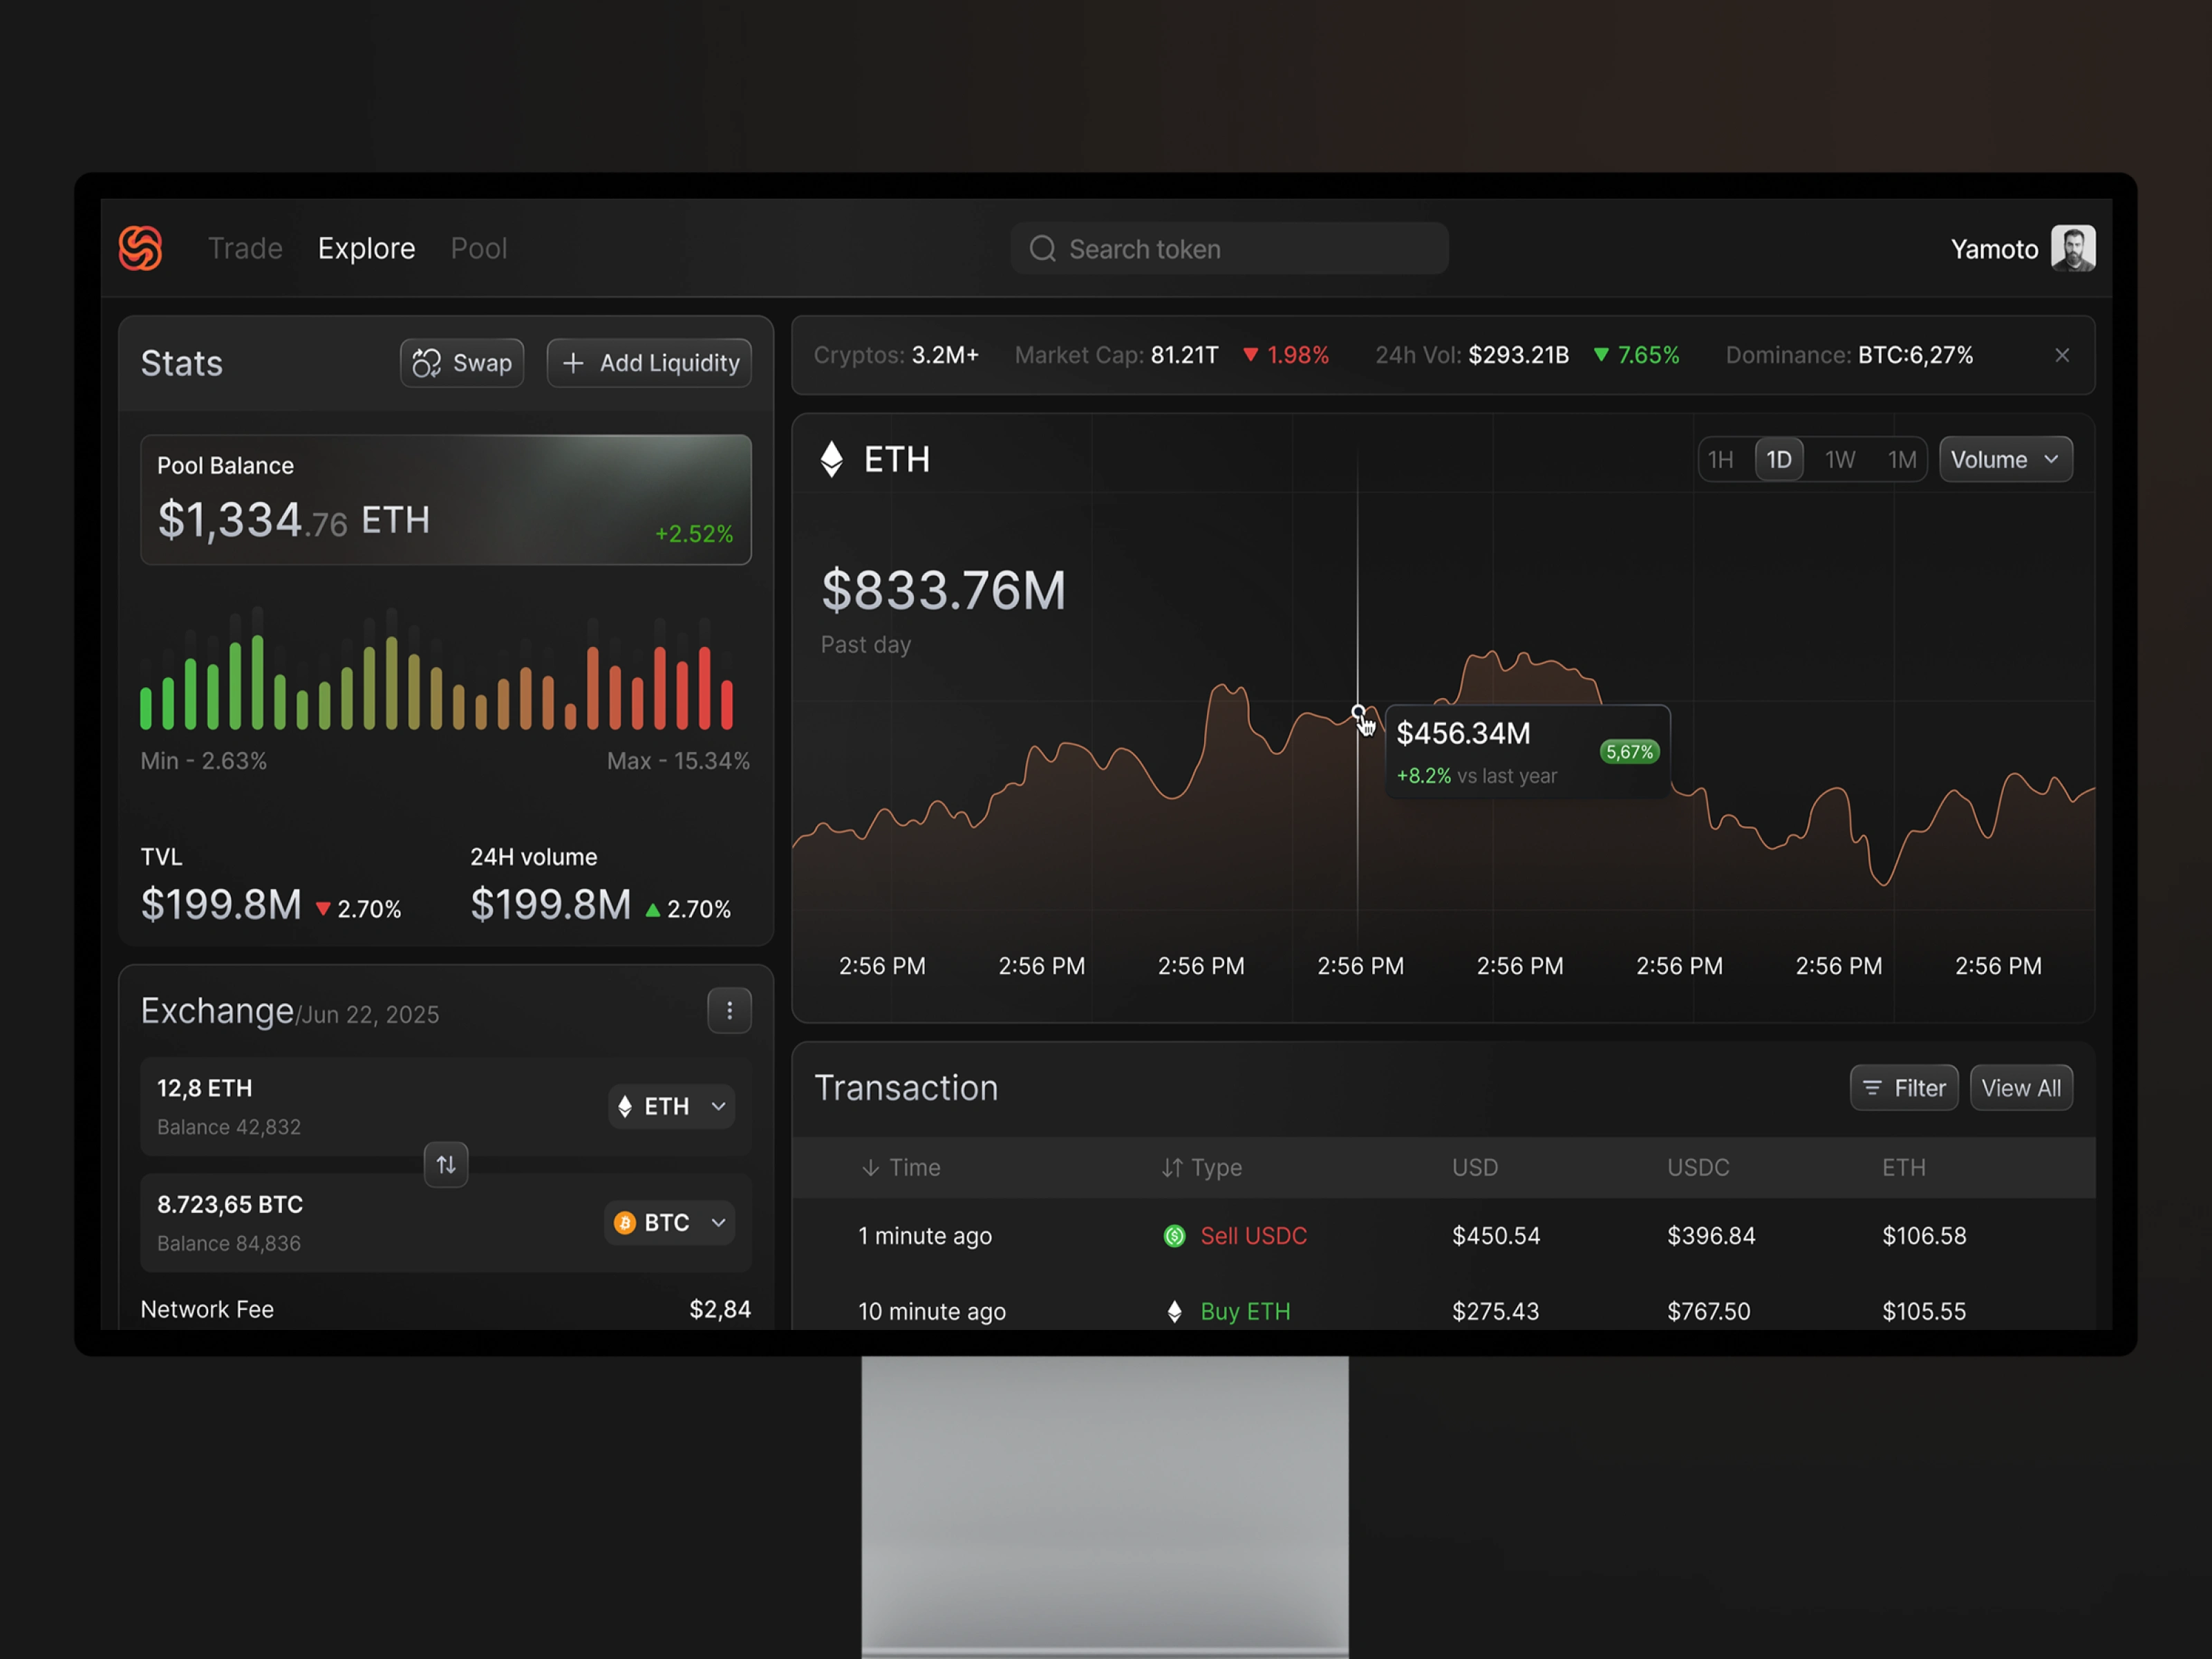Open the Pool Balance card
2212x1659 pixels.
click(446, 500)
